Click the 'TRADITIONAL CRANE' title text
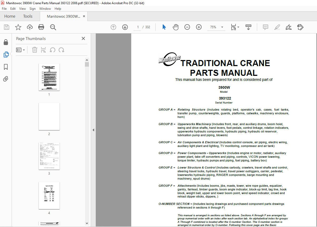317x227 pixels. point(225,63)
